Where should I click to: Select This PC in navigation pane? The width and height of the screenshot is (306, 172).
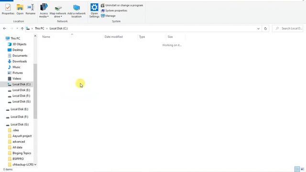coord(15,38)
